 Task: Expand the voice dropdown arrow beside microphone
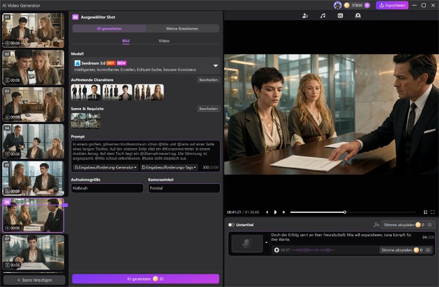click(266, 243)
